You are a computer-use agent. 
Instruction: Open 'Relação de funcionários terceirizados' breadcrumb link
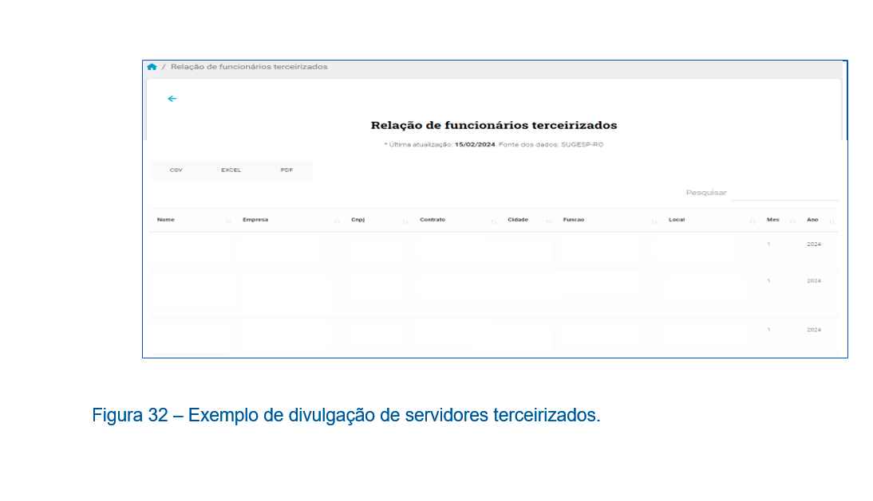click(249, 67)
